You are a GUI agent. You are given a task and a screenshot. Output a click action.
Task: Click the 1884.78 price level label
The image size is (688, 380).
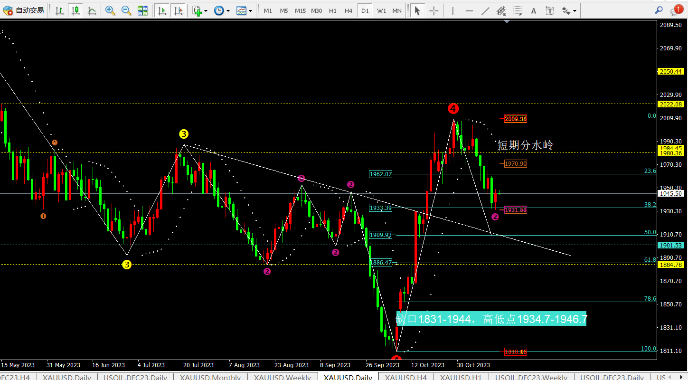click(x=670, y=265)
